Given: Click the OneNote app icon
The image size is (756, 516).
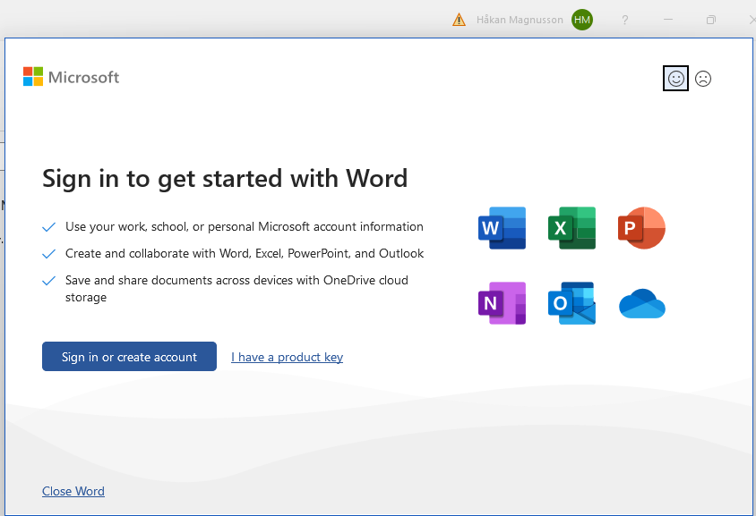Looking at the screenshot, I should [502, 303].
